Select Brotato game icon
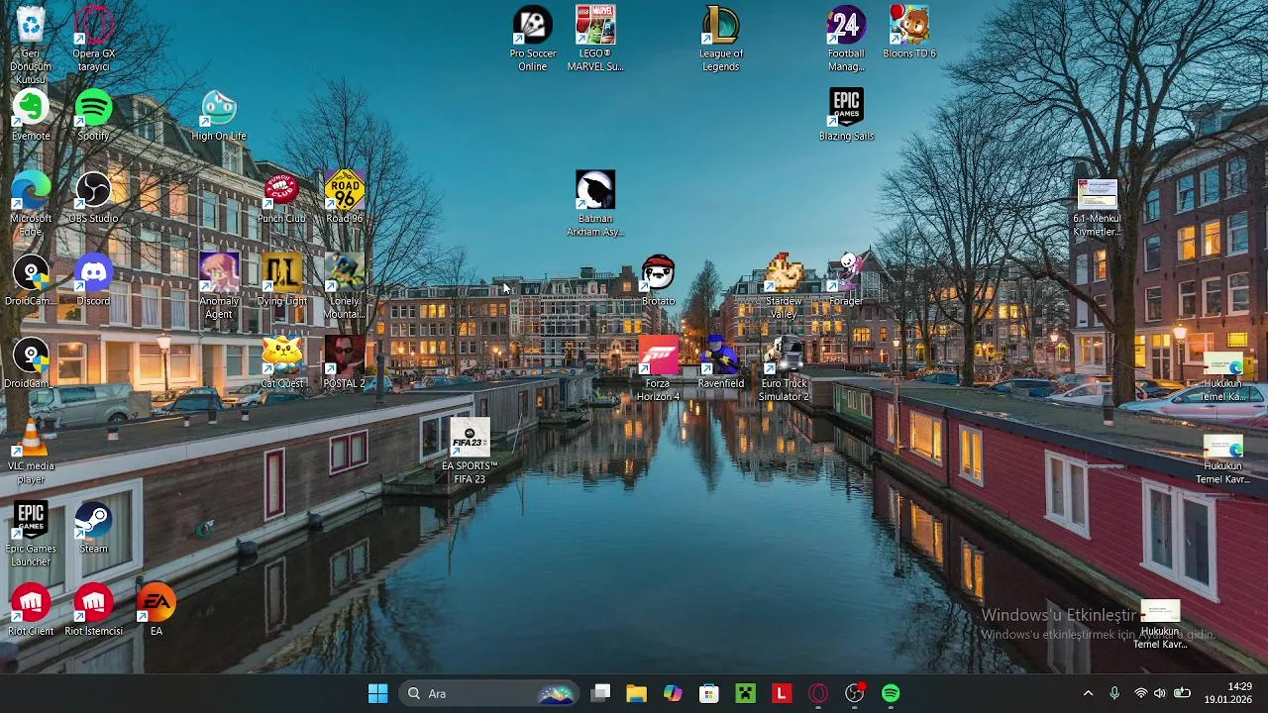Screen dimensions: 1268x713 (658, 279)
